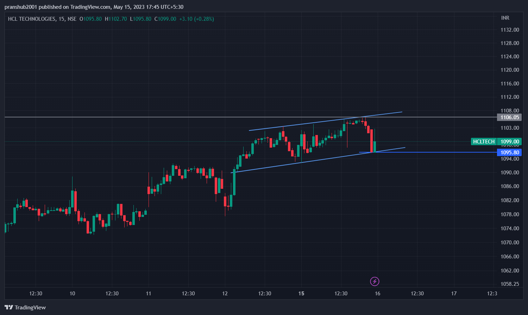This screenshot has height=315, width=528.
Task: Select the lower blue channel trendline
Action: pyautogui.click(x=318, y=160)
